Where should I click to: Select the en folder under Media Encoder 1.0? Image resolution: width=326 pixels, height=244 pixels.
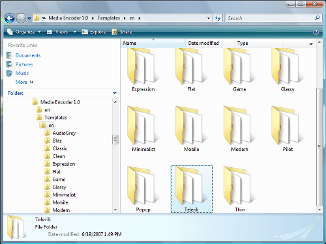pyautogui.click(x=47, y=110)
